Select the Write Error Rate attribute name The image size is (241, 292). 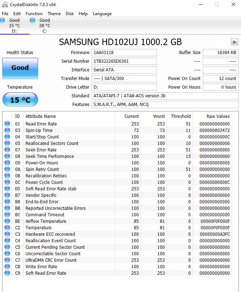pos(41,266)
